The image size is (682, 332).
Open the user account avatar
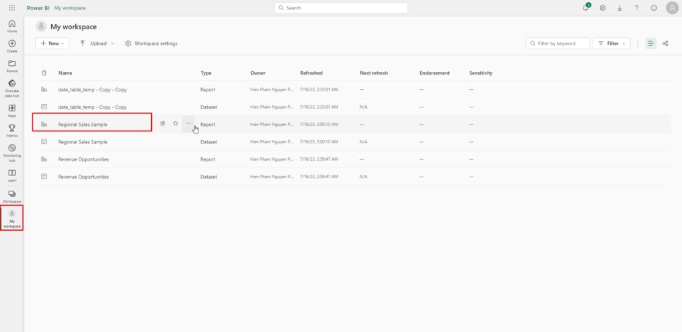point(672,8)
